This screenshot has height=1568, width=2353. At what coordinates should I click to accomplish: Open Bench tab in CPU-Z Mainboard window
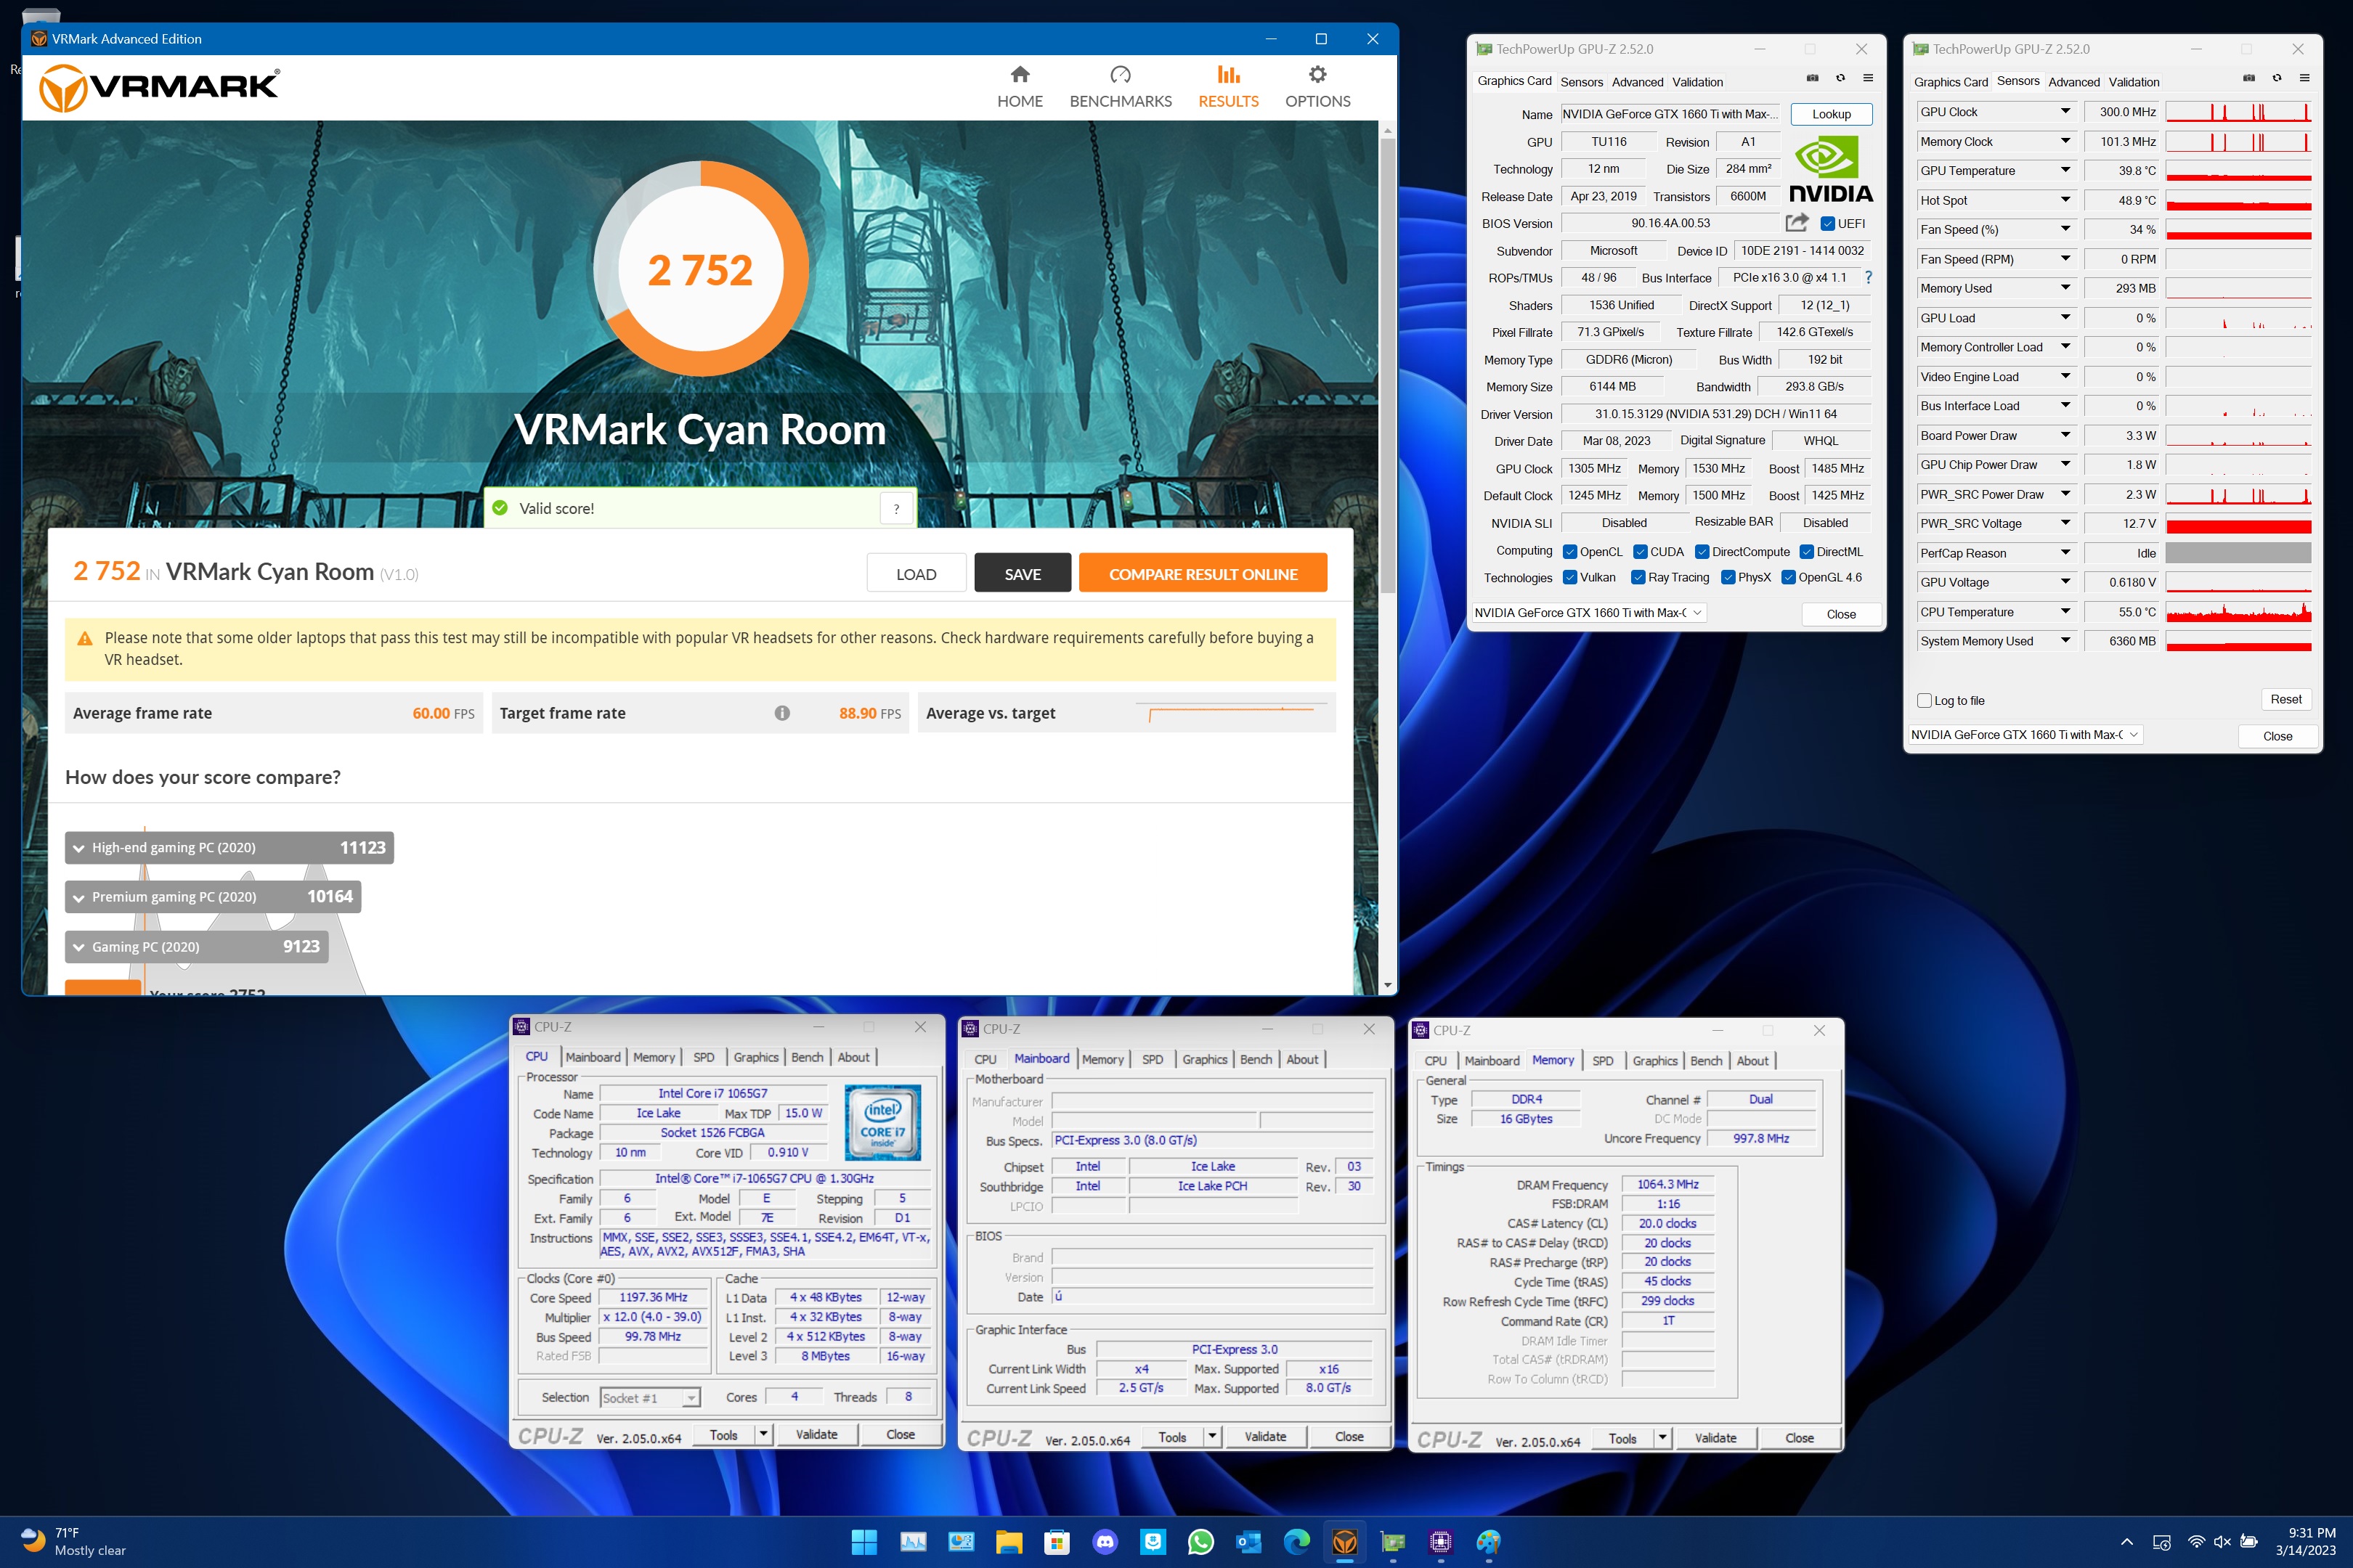point(1256,1059)
